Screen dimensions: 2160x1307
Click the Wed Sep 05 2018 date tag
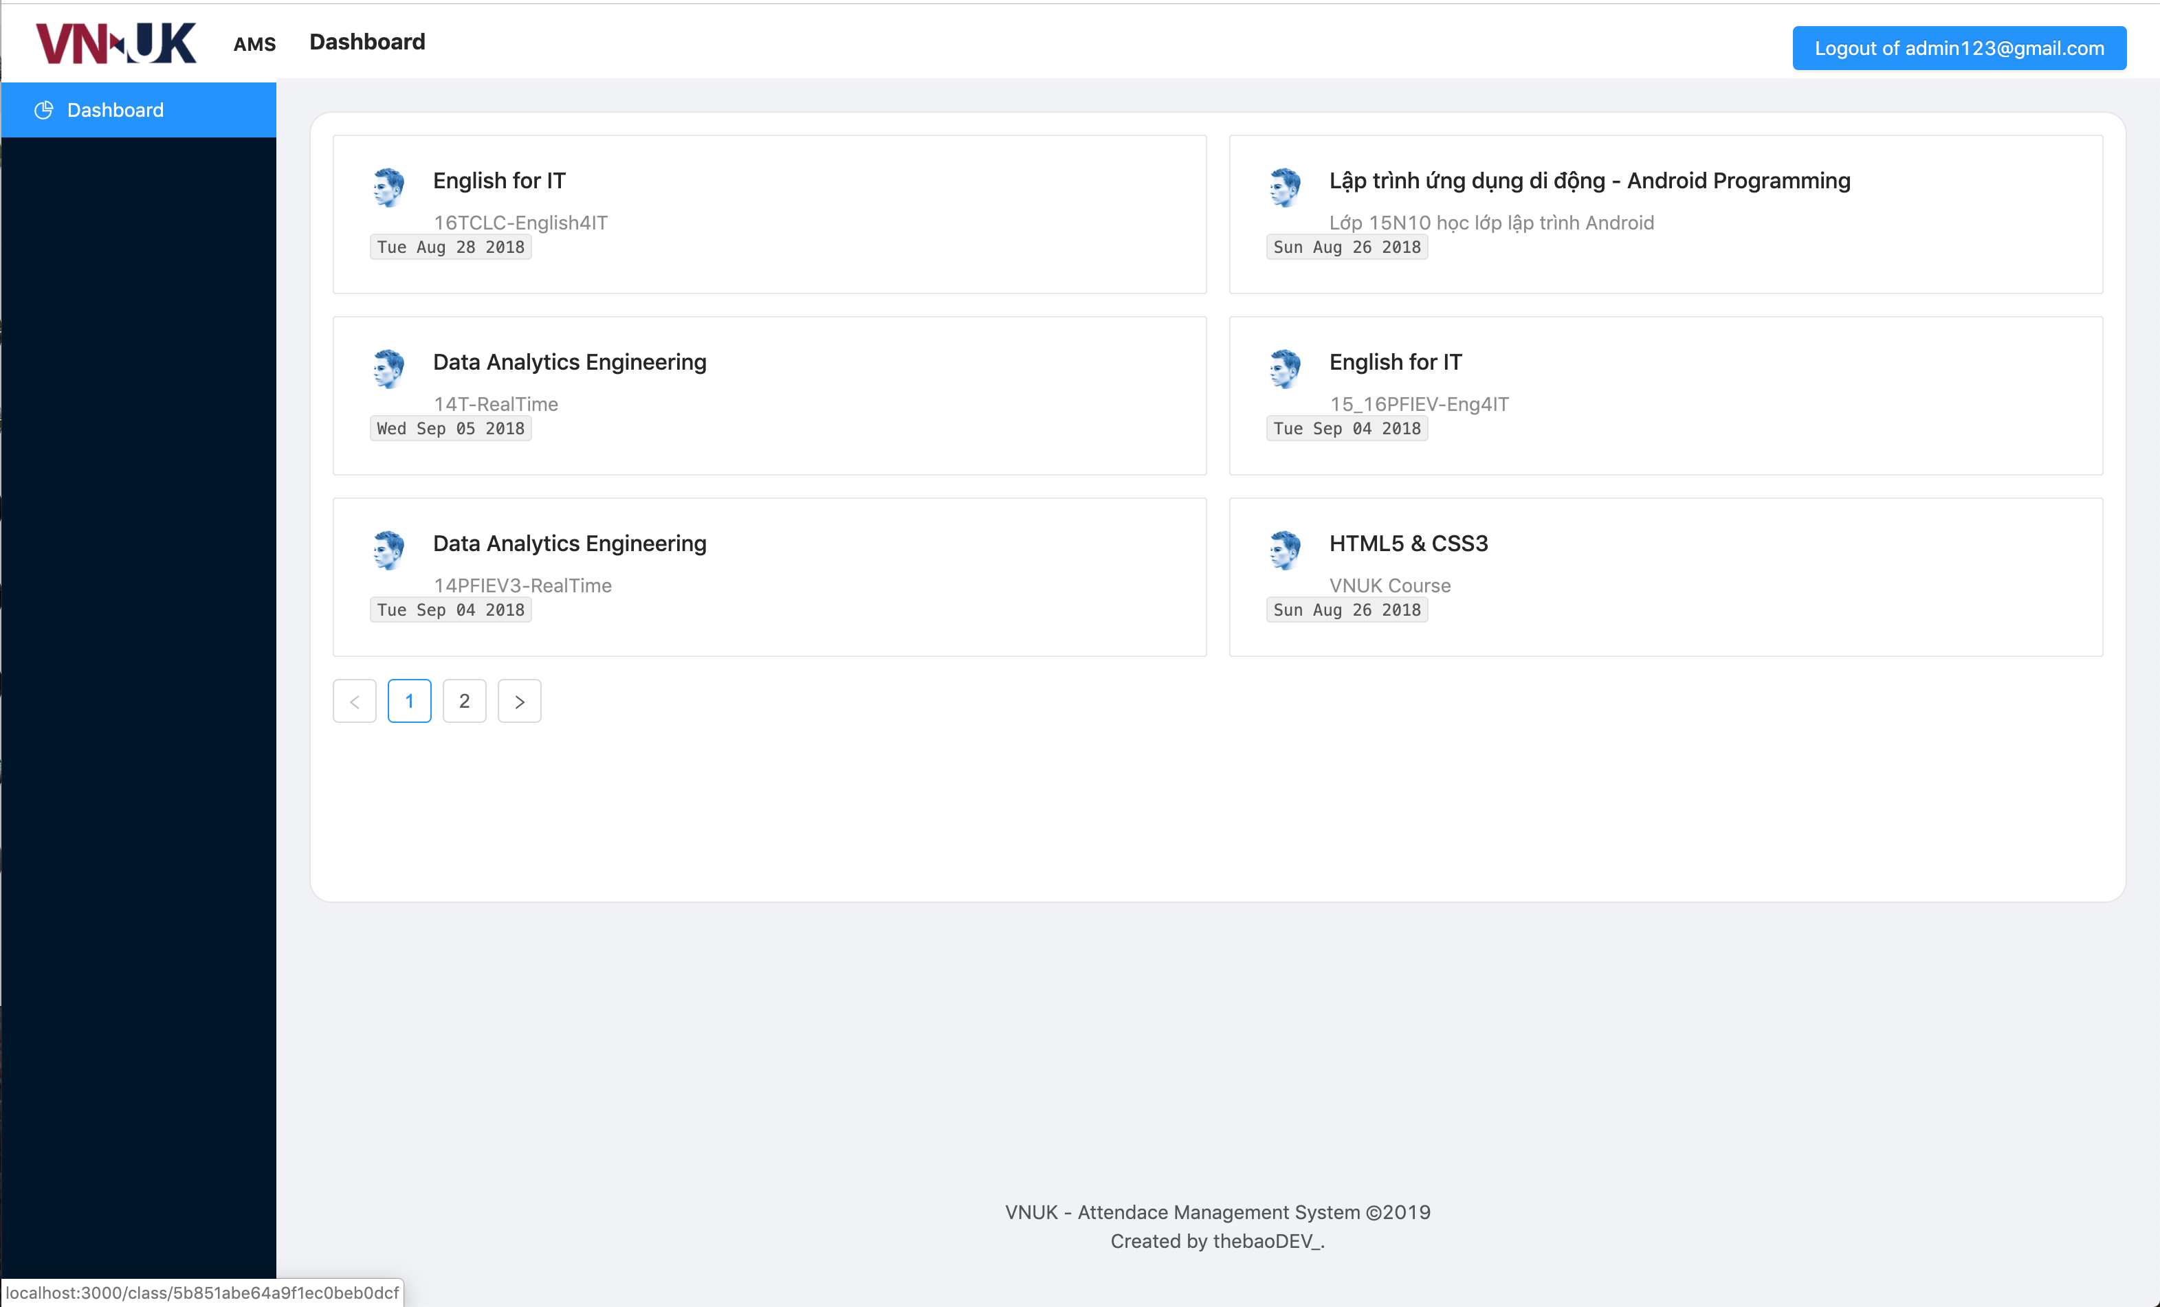click(x=450, y=428)
